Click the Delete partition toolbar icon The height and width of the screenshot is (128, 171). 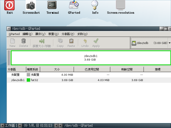[x=24, y=41]
